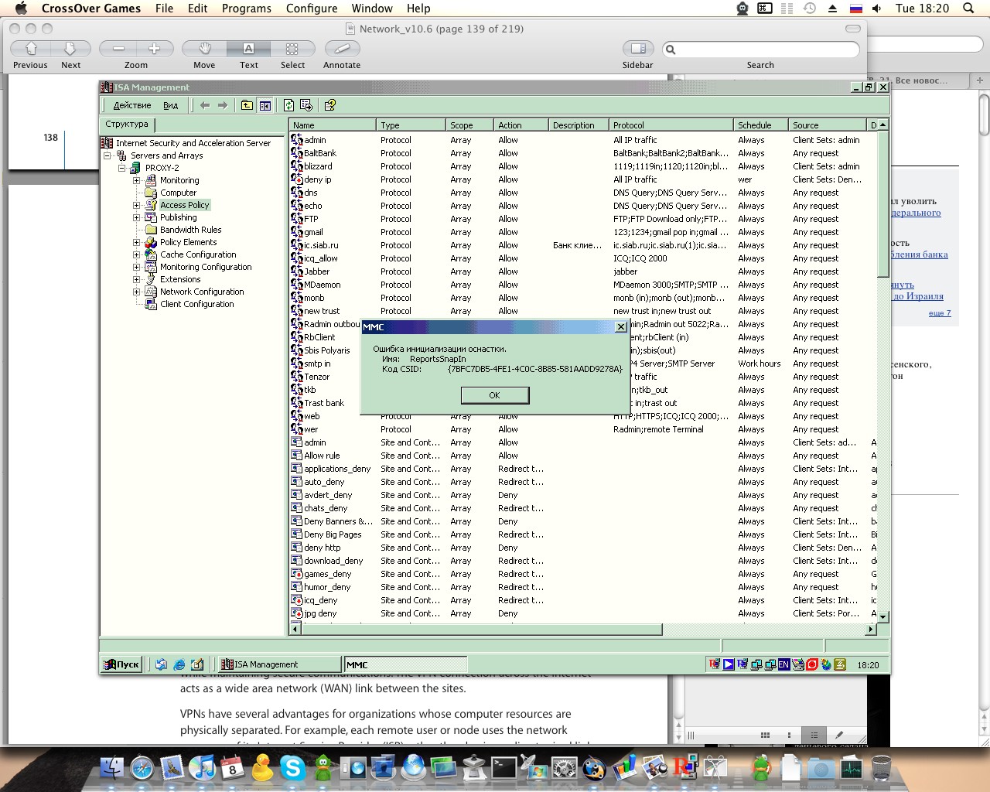Collapse the PROXY-2 server node

(x=121, y=168)
